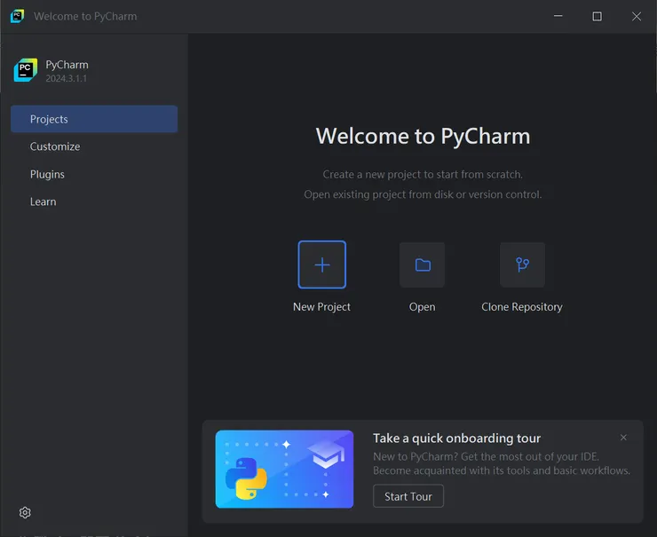Click the Open folder icon
This screenshot has width=657, height=537.
422,265
